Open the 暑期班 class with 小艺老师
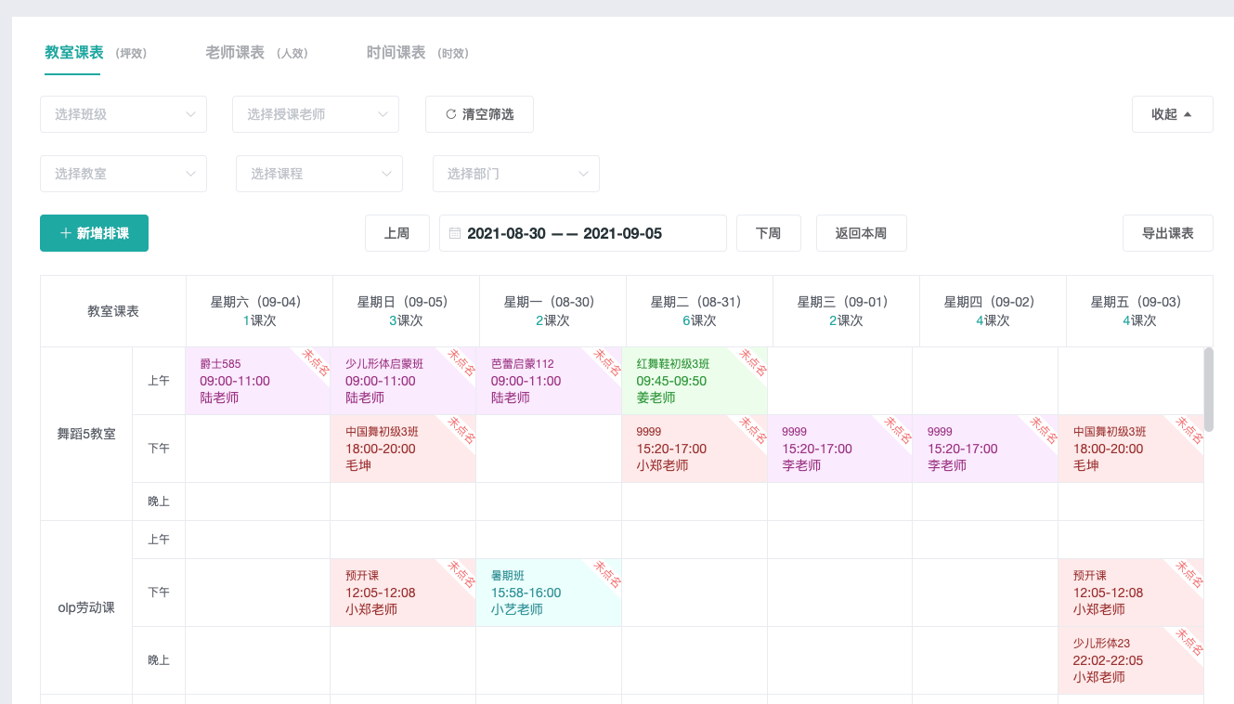The image size is (1234, 704). [549, 593]
